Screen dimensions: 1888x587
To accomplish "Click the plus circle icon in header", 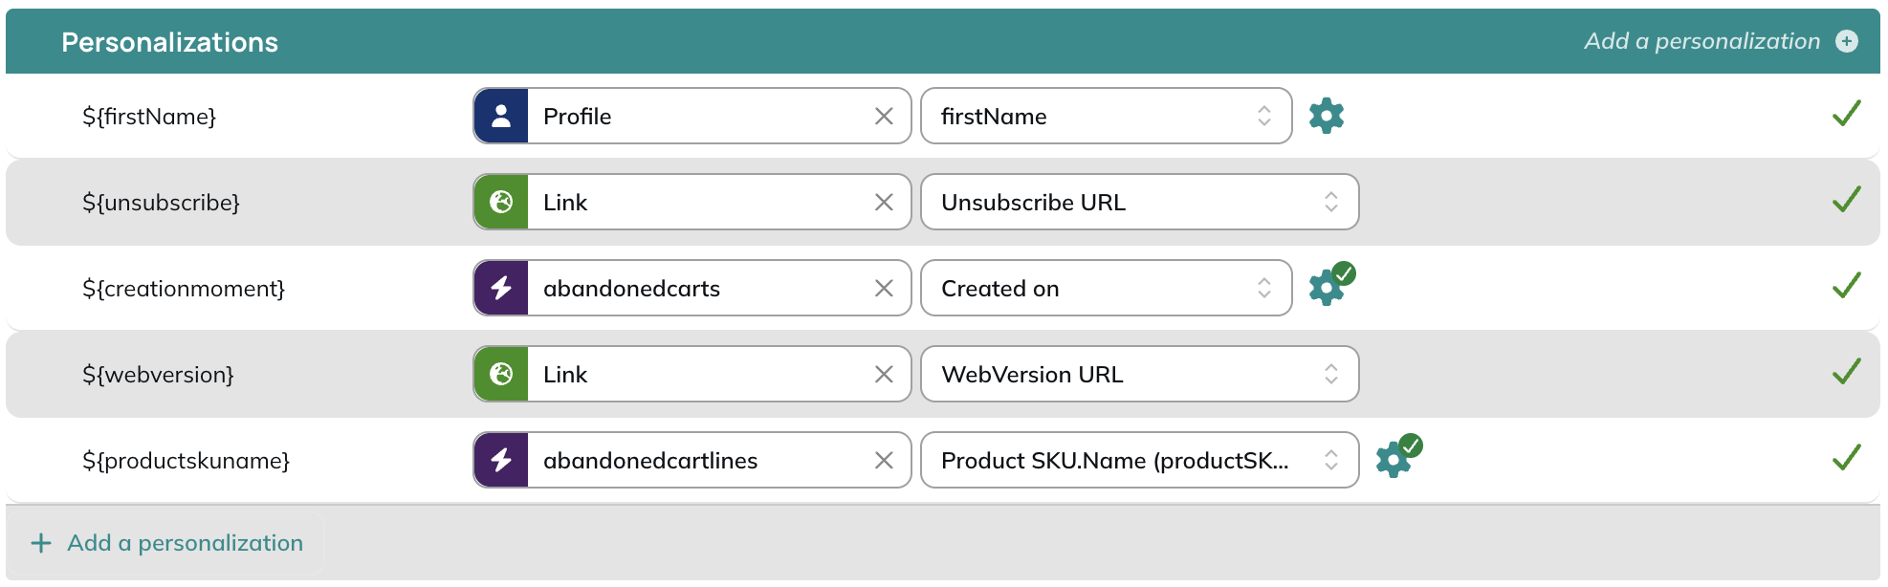I will tap(1847, 41).
